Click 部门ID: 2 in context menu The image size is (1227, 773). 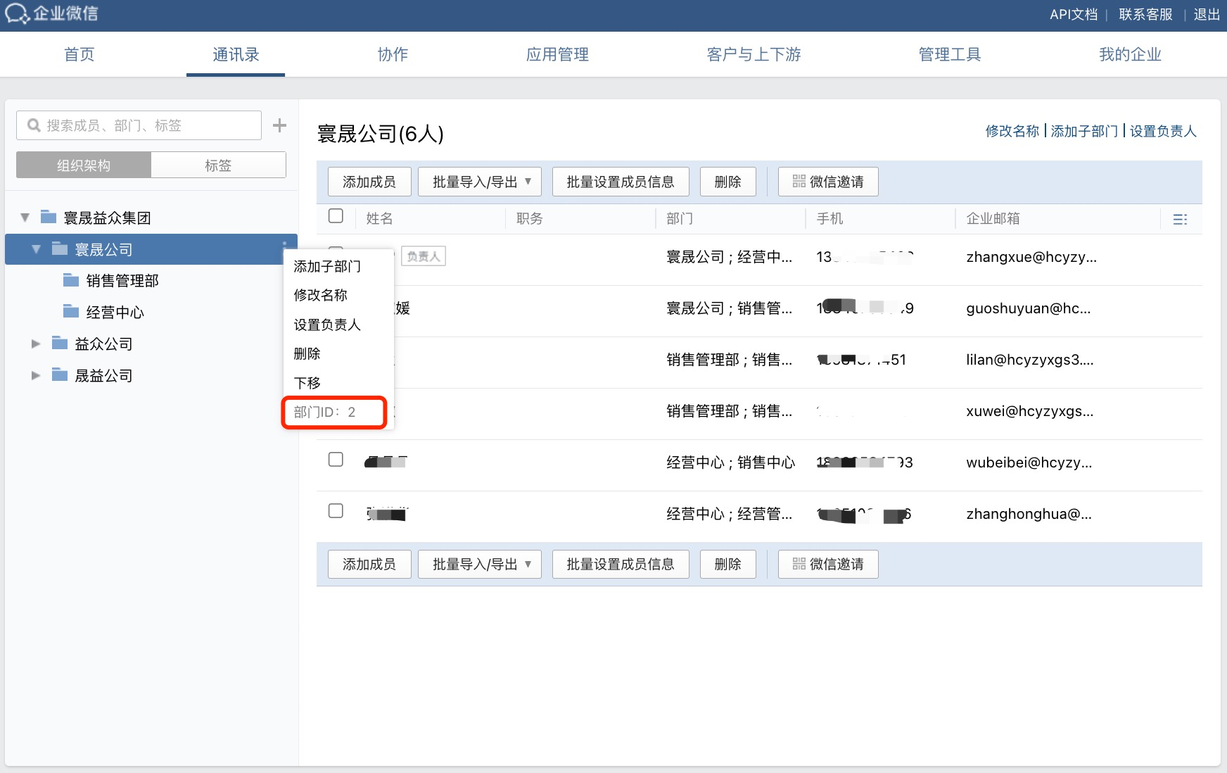[x=324, y=412]
